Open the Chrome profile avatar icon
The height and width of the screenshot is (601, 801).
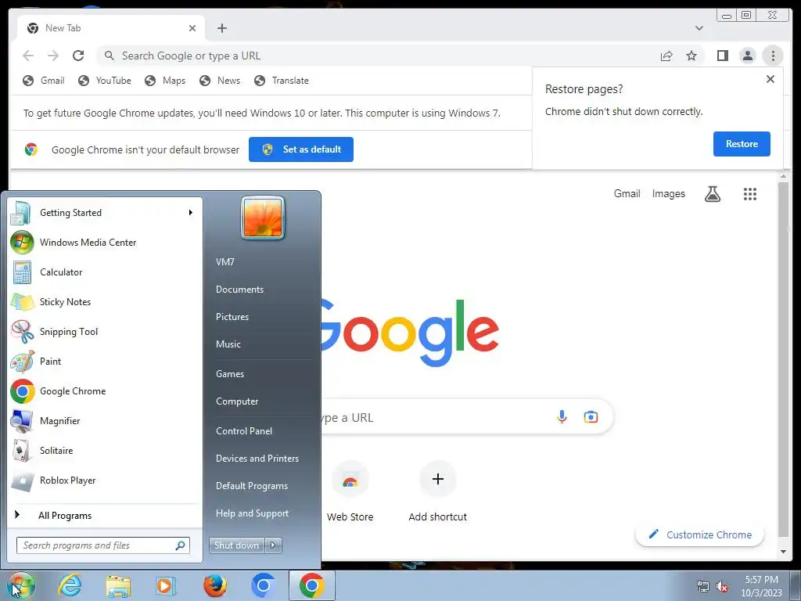coord(747,56)
